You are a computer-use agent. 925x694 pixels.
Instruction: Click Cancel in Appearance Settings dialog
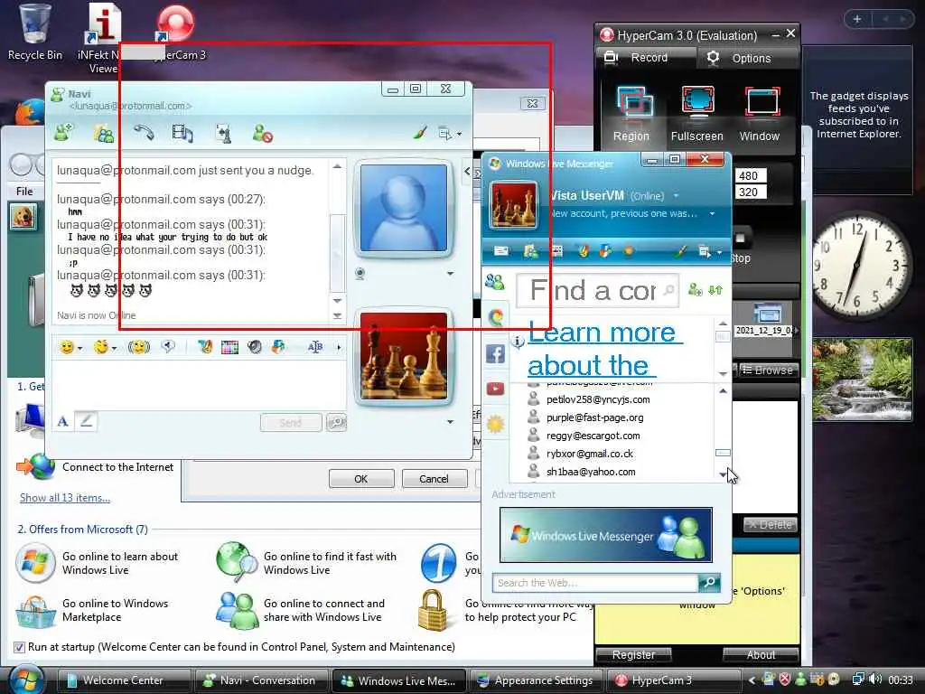[434, 479]
